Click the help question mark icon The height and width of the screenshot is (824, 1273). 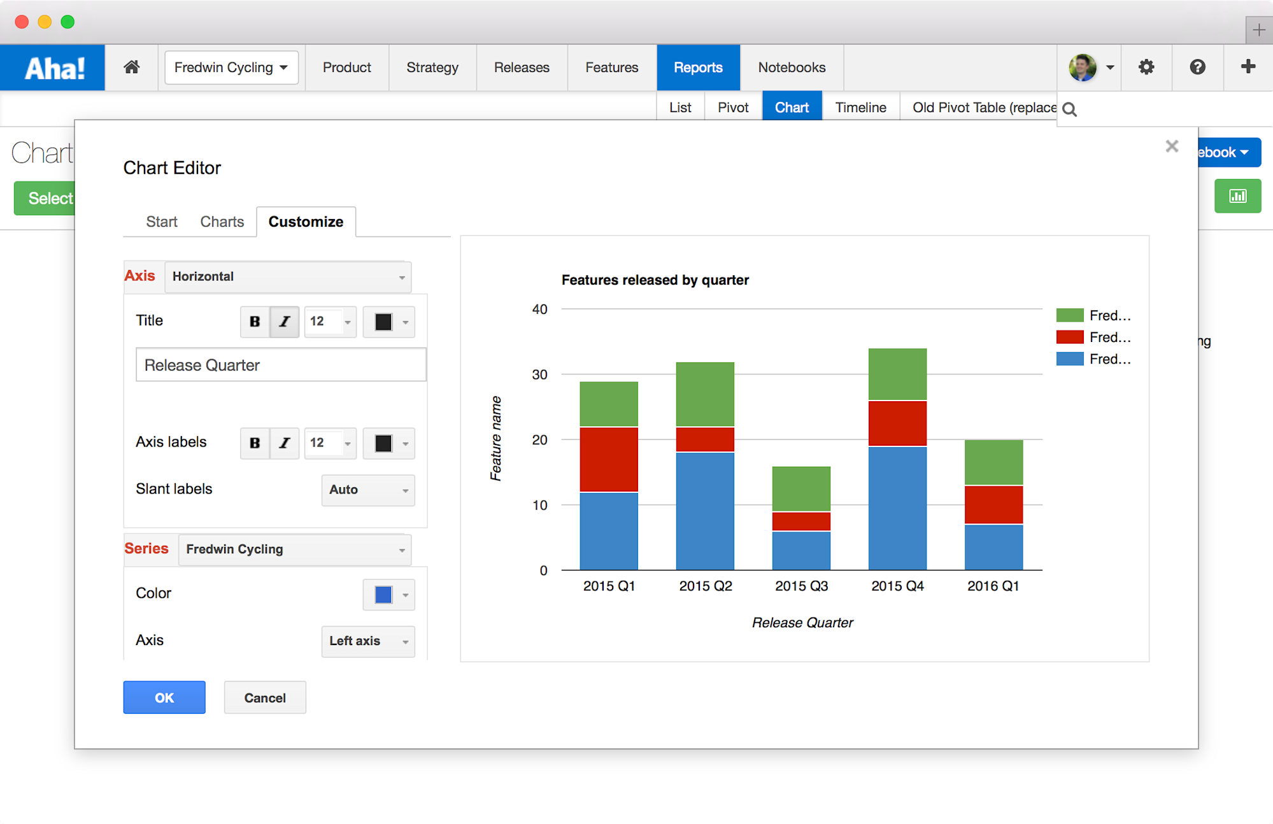(x=1197, y=67)
